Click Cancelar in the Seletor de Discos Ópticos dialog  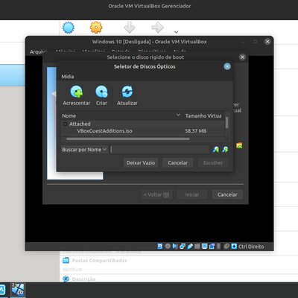click(x=178, y=163)
